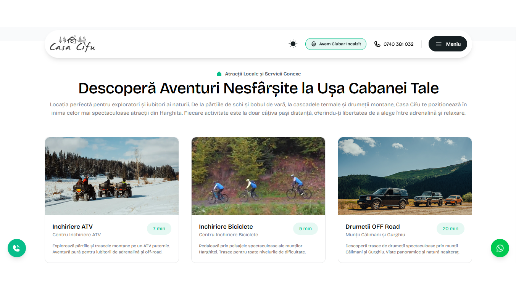
Task: Click the Drumetii OFF Road title
Action: [x=372, y=227]
